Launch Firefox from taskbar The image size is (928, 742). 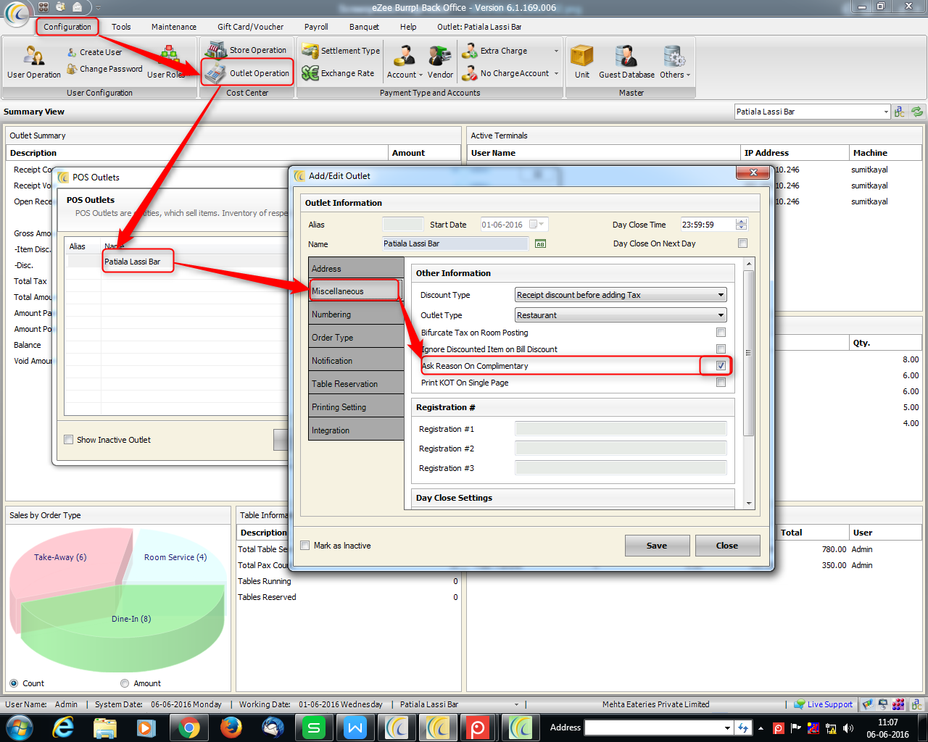tap(231, 728)
